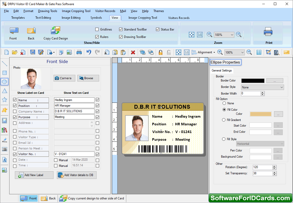Toggle the Drawing ToolBar checkbox
This screenshot has height=203, width=293.
coord(121,37)
